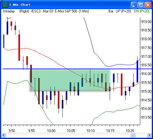Select the UP (P=20) indicator label
153x139 pixels.
[x=123, y=11]
